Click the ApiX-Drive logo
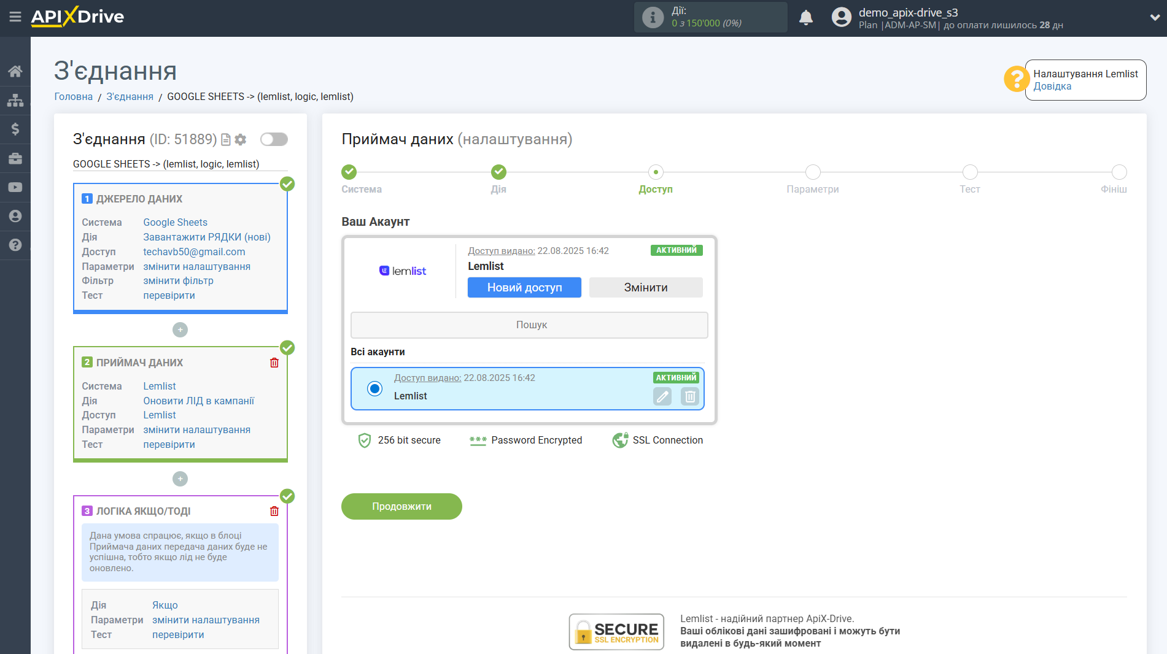1167x654 pixels. pyautogui.click(x=77, y=17)
